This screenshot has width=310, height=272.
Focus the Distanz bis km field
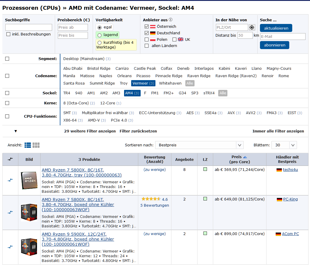[245, 35]
